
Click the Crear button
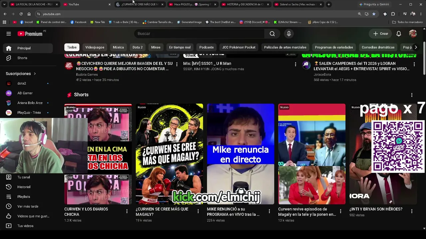point(381,34)
